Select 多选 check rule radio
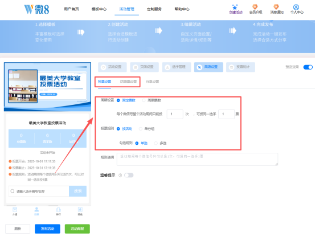This screenshot has height=240, width=315. [156, 143]
